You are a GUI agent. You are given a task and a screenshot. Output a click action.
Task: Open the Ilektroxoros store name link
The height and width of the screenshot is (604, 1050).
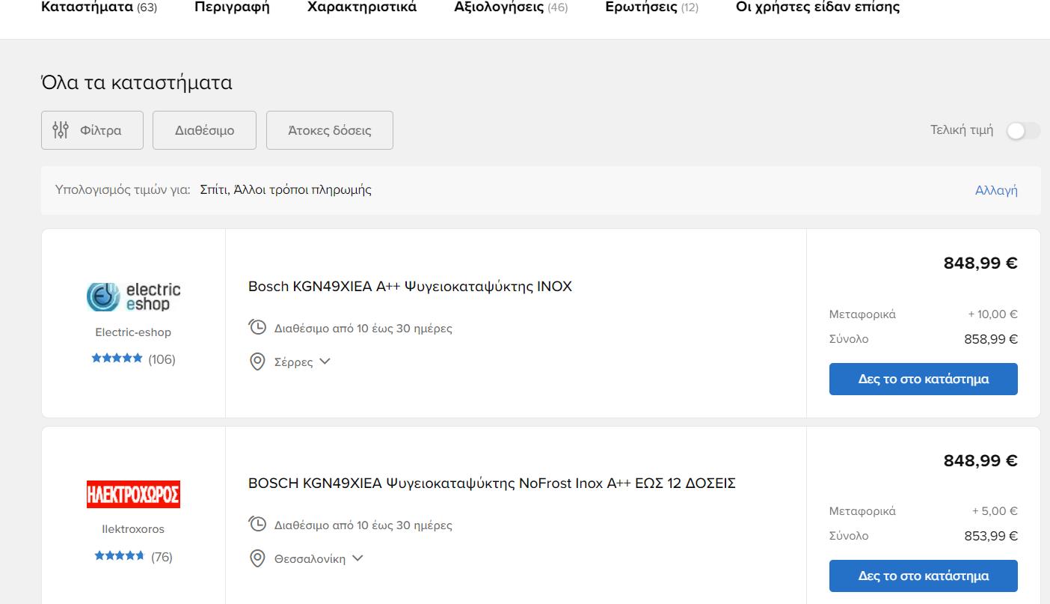133,529
